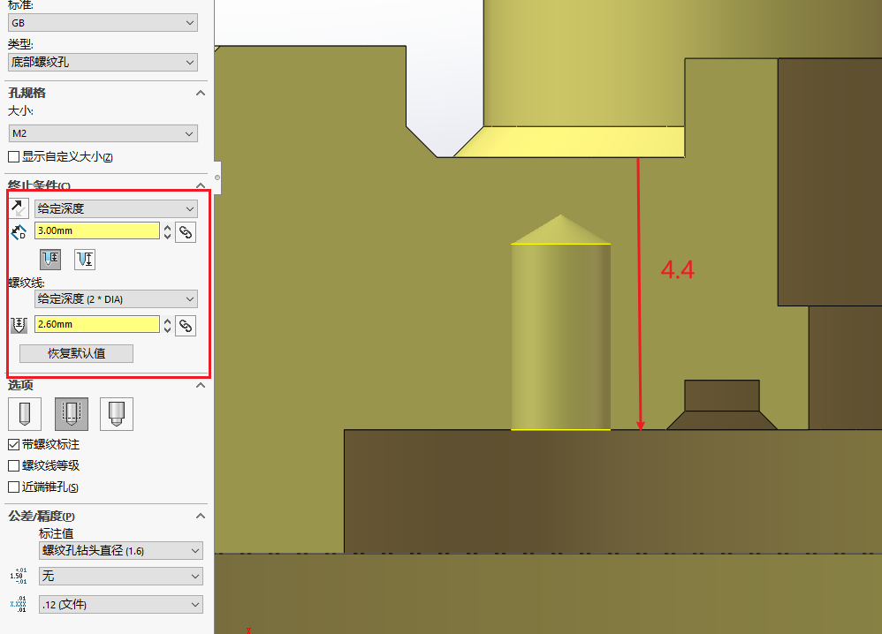Select the cosmetic thread option icon
882x634 pixels.
[x=71, y=413]
